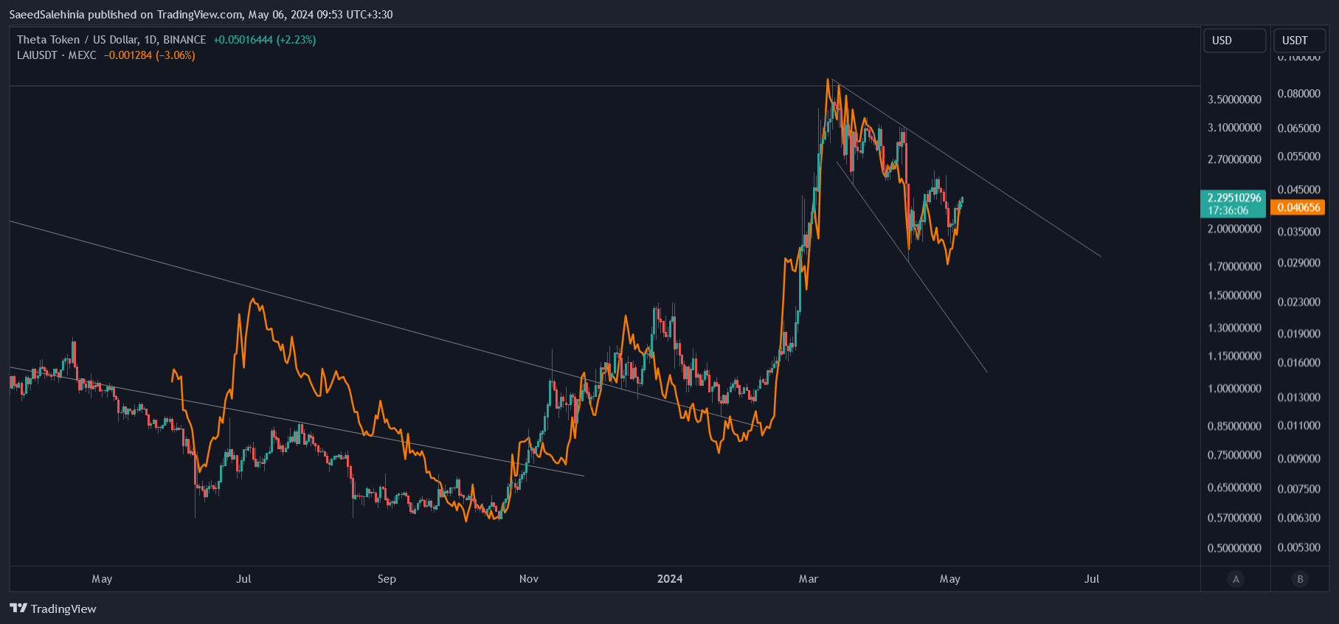Click the 0.055000 USDT axis value
This screenshot has width=1339, height=624.
point(1298,156)
